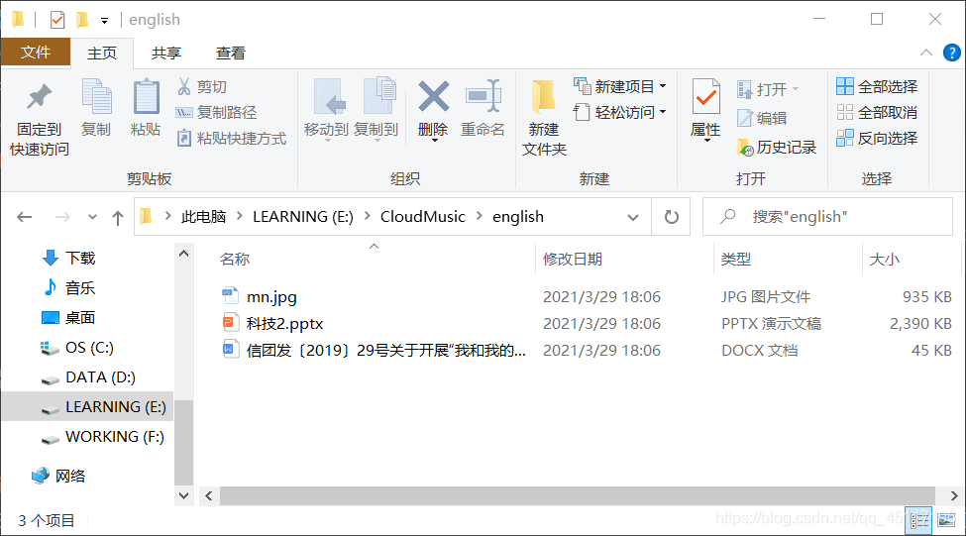Screen dimensions: 966x536
Task: Cut the selection with scissors icon
Action: click(202, 87)
